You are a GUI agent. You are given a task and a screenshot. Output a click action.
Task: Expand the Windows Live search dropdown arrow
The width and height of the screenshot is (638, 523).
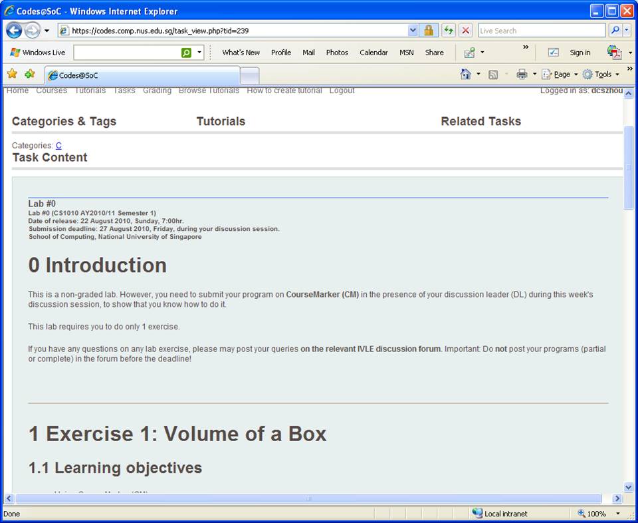point(199,53)
